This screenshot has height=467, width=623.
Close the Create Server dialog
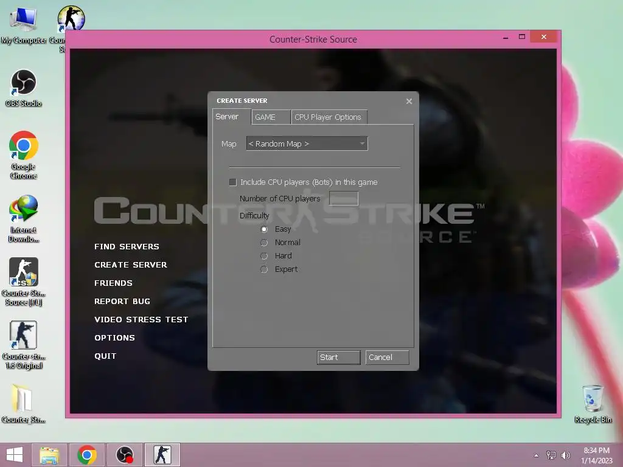(409, 102)
